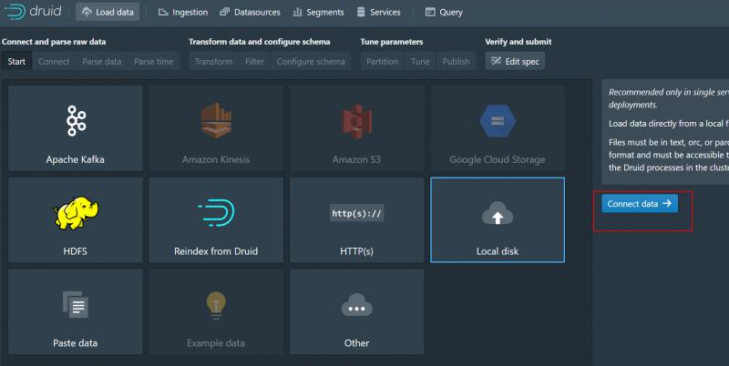
Task: Click the Amazon S3 label
Action: 356,159
